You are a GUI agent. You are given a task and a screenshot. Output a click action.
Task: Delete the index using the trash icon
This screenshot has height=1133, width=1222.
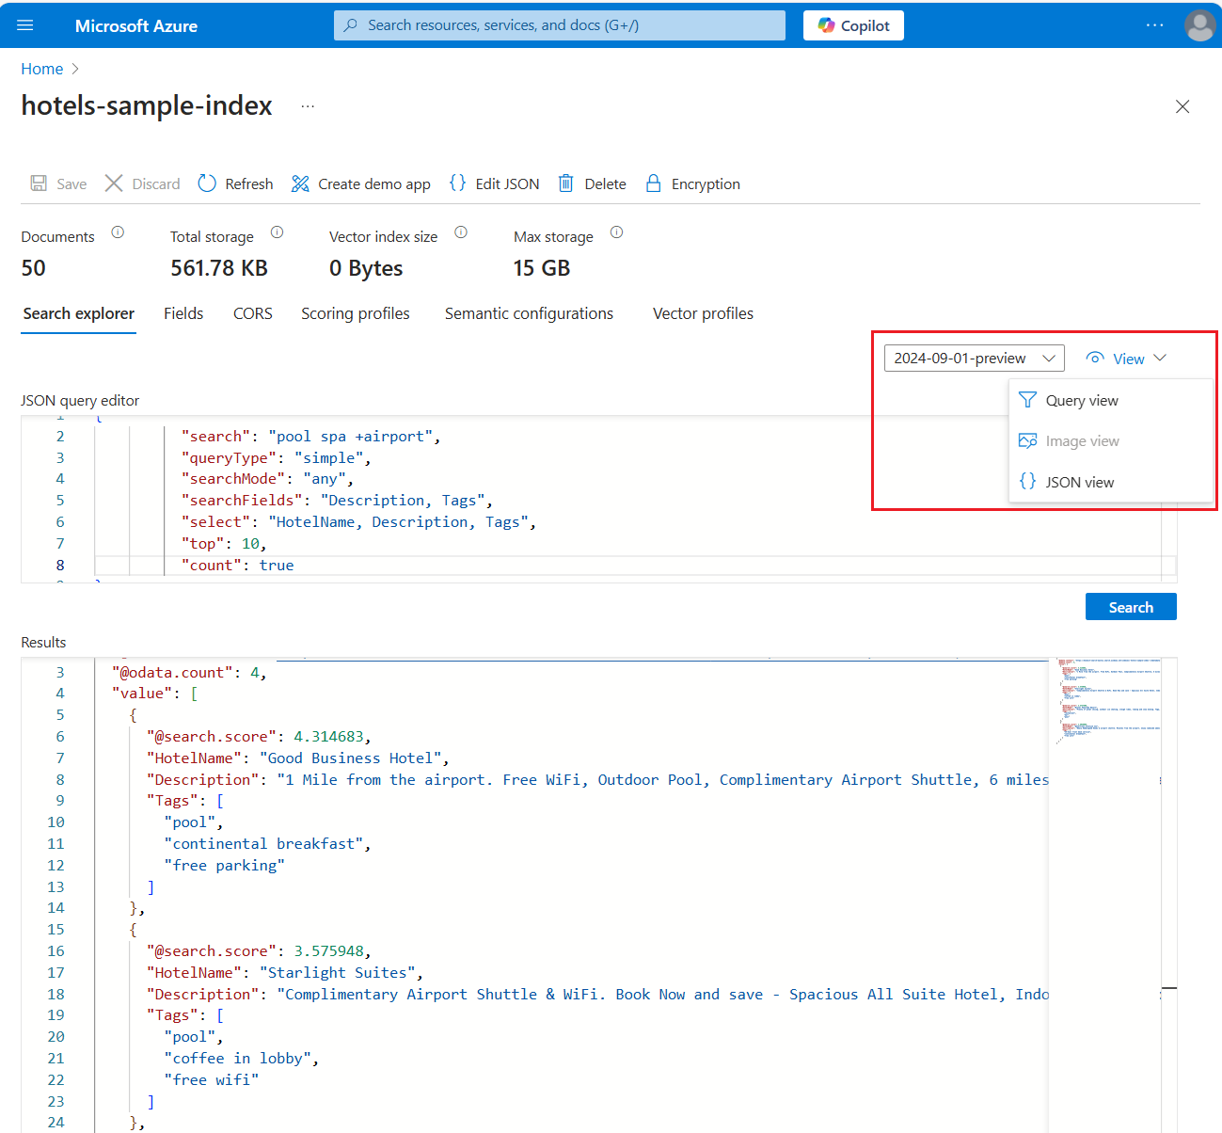(x=592, y=184)
